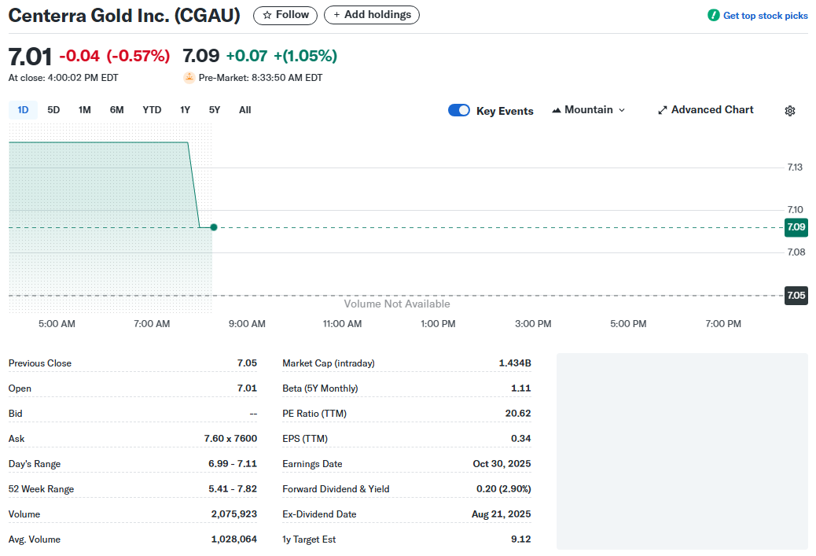Switch chart to 6M range

[x=116, y=110]
